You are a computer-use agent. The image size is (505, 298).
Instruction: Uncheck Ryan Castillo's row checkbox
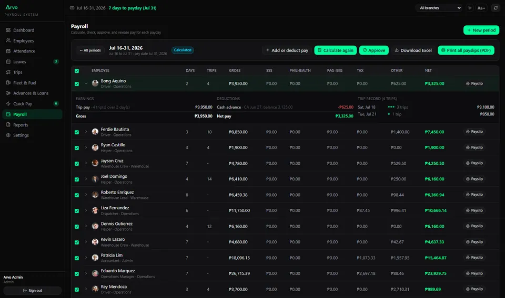coord(77,148)
